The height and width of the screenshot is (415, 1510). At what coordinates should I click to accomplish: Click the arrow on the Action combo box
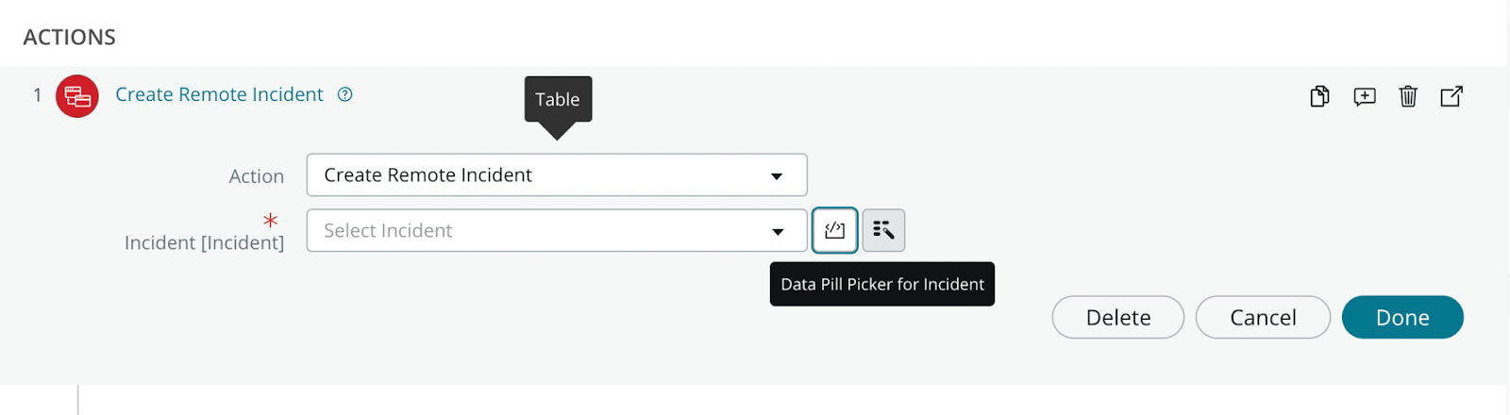[x=777, y=176]
